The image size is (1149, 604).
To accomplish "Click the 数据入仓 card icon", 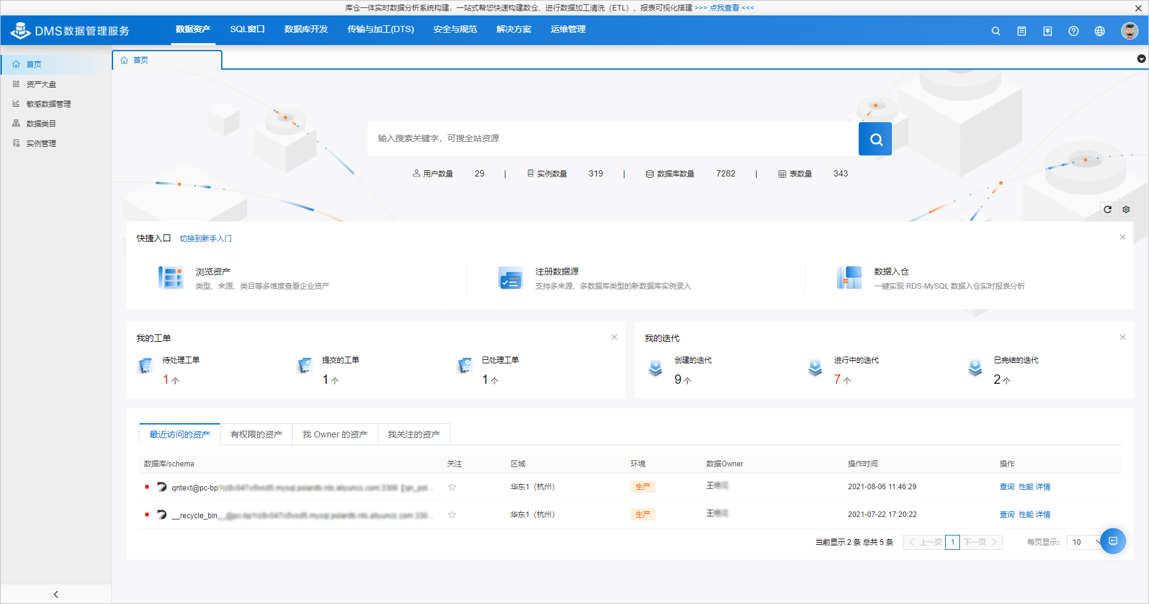I will pos(849,278).
